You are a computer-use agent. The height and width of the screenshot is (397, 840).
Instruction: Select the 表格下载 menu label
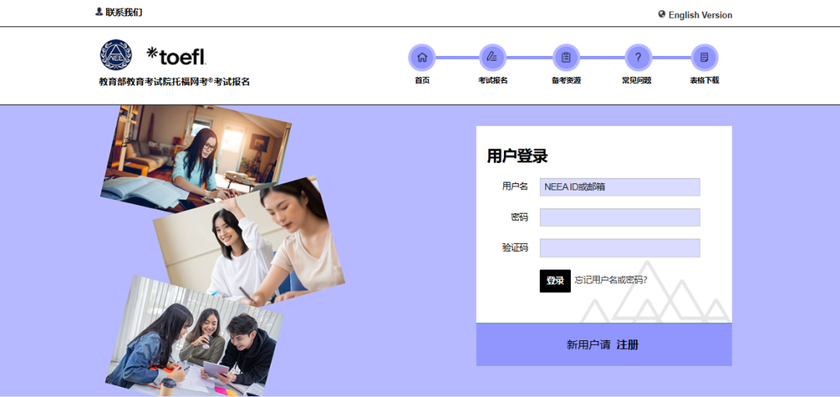click(705, 80)
